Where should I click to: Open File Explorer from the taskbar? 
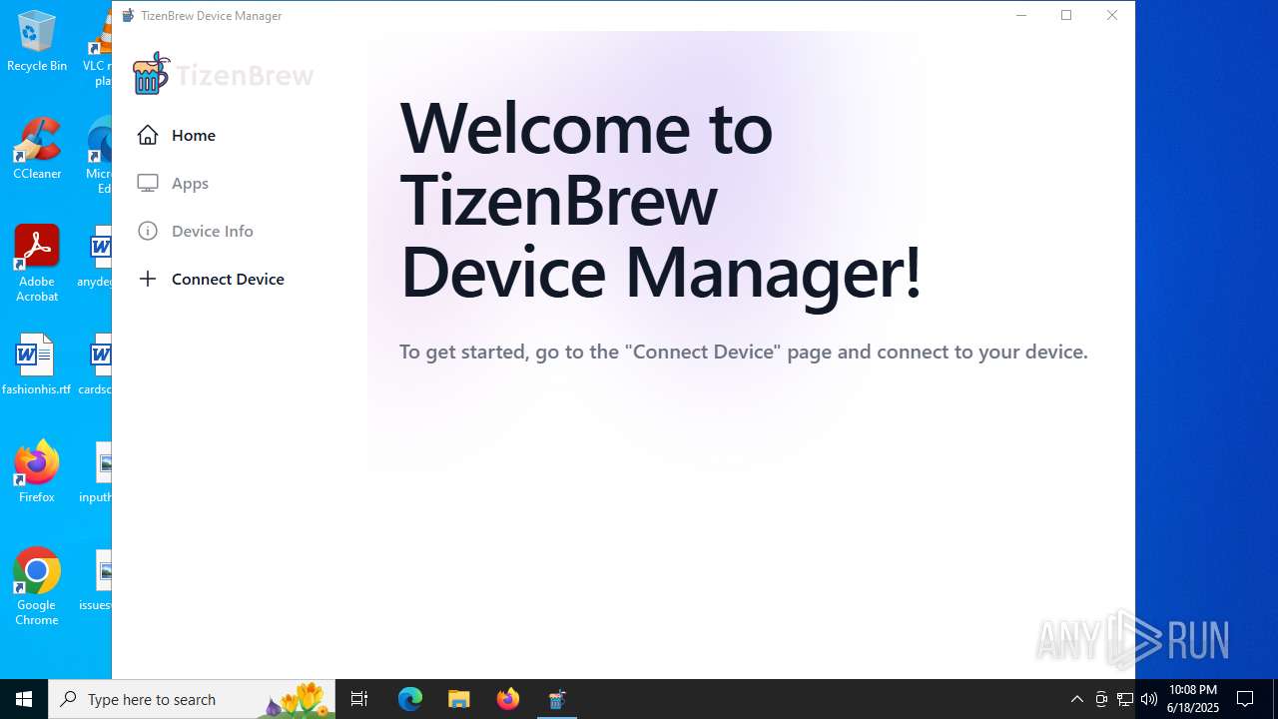[459, 699]
